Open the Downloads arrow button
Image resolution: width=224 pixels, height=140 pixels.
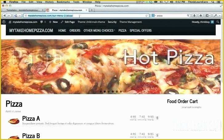coord(194,16)
